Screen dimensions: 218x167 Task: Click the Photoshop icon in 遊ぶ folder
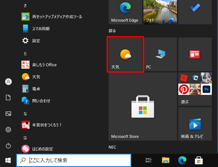(x=206, y=89)
